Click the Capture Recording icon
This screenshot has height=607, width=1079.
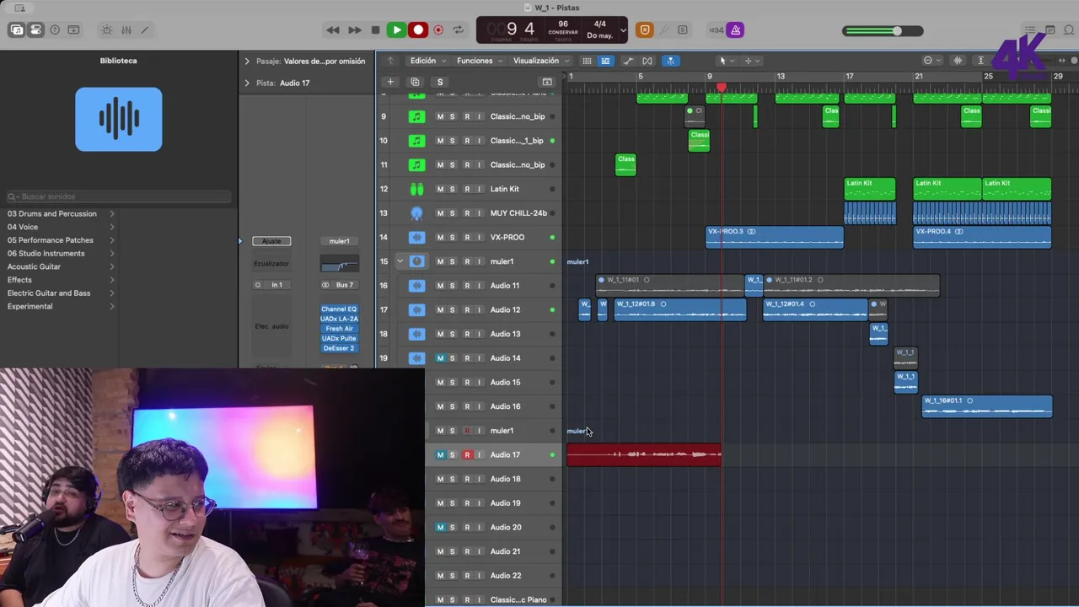(x=438, y=30)
